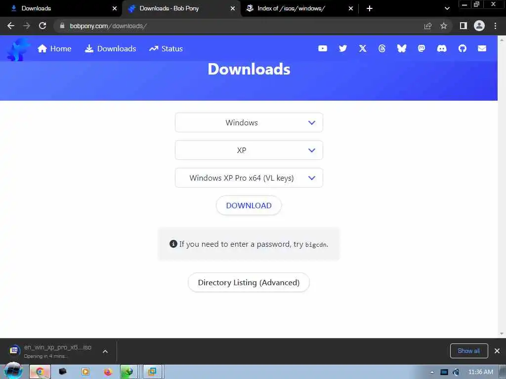Expand the Windows XP Pro x64 edition dropdown
The width and height of the screenshot is (506, 379).
click(x=249, y=178)
